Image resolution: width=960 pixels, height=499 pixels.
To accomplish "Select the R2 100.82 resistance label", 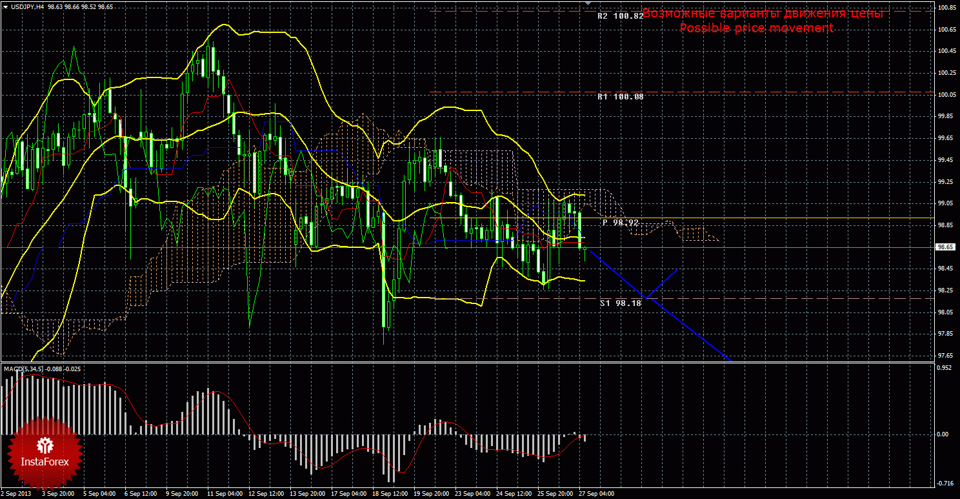I will [x=619, y=16].
